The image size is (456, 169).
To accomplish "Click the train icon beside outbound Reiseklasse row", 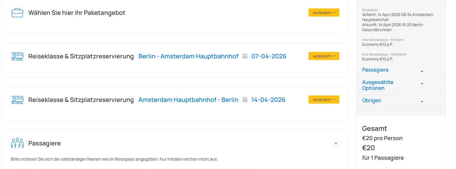I will click(x=17, y=56).
